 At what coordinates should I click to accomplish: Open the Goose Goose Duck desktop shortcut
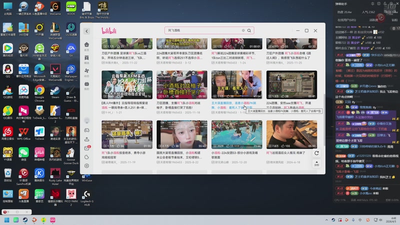pyautogui.click(x=71, y=156)
